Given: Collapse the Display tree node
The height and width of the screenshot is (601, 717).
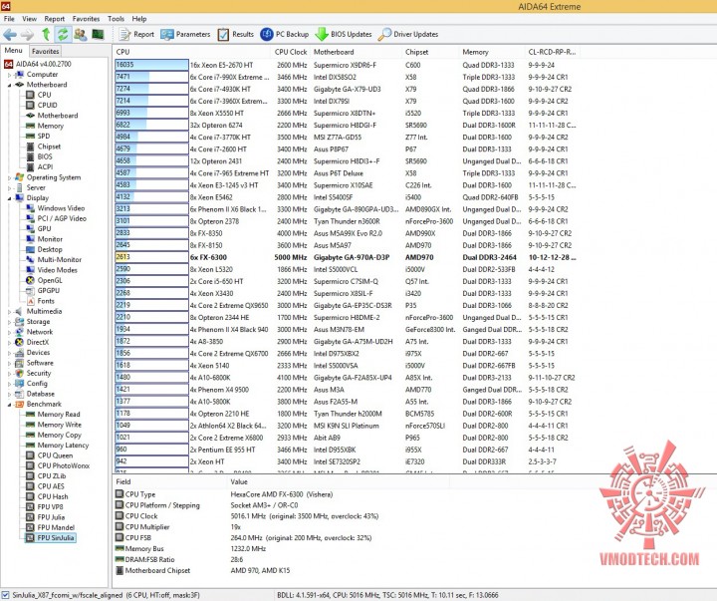Looking at the screenshot, I should click(9, 198).
